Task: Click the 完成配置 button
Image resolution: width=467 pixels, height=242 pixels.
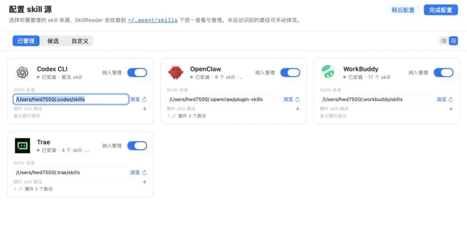Action: pos(441,10)
